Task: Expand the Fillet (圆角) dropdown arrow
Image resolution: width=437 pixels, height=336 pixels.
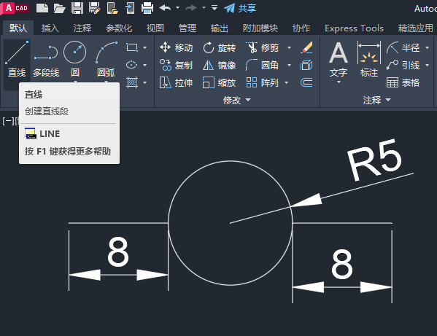Action: tap(290, 65)
